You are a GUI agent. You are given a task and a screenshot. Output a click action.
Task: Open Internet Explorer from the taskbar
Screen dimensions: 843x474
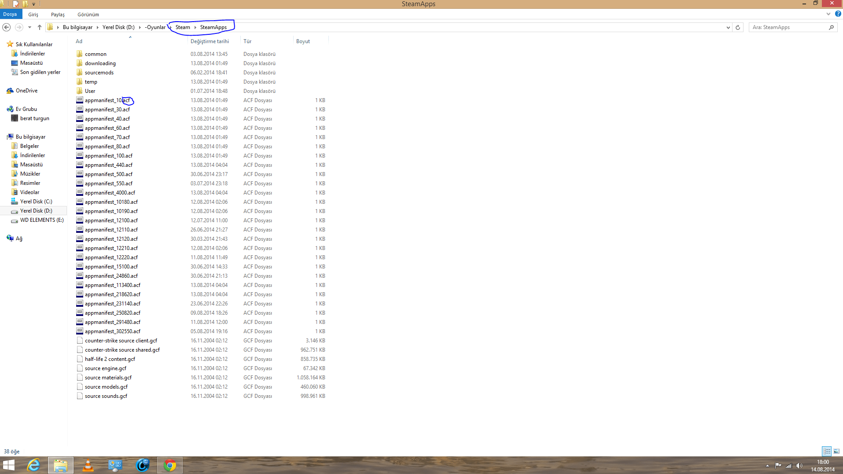coord(33,465)
